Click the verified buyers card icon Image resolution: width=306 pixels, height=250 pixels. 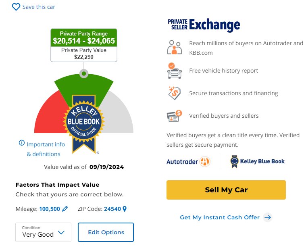[174, 116]
